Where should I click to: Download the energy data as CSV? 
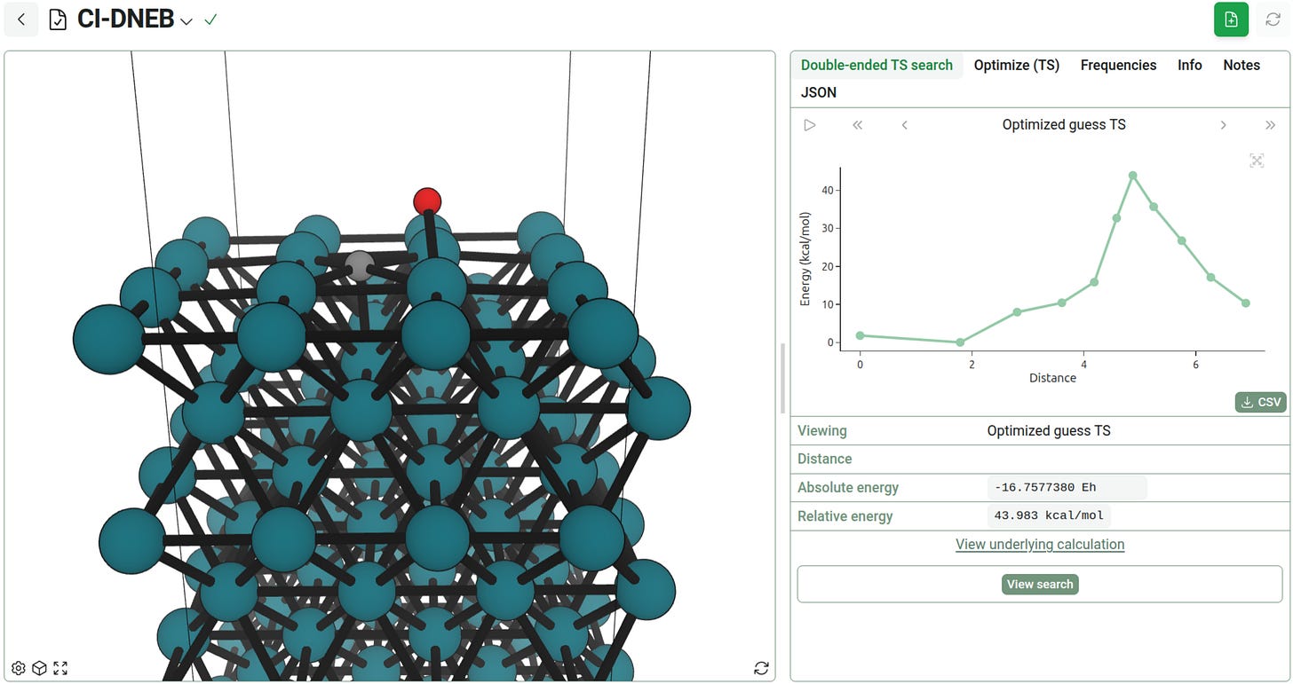click(x=1260, y=402)
